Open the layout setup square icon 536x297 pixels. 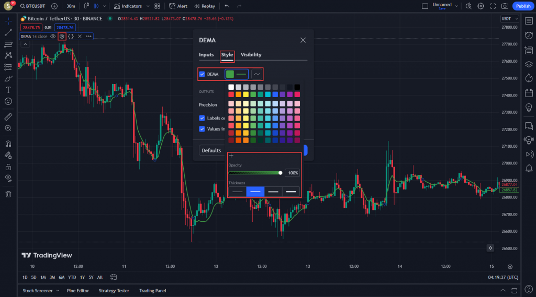[x=425, y=6]
